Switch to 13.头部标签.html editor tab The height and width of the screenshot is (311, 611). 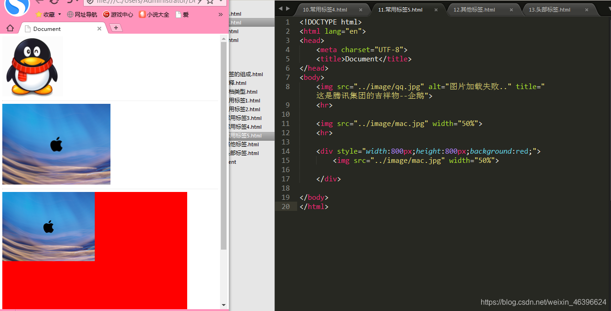pos(550,10)
